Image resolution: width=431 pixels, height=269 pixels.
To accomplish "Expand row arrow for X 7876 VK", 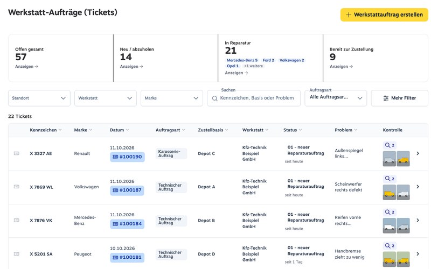I will tap(418, 220).
